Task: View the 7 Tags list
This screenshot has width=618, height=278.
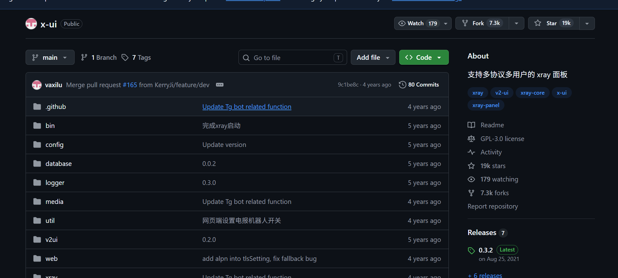Action: [136, 58]
